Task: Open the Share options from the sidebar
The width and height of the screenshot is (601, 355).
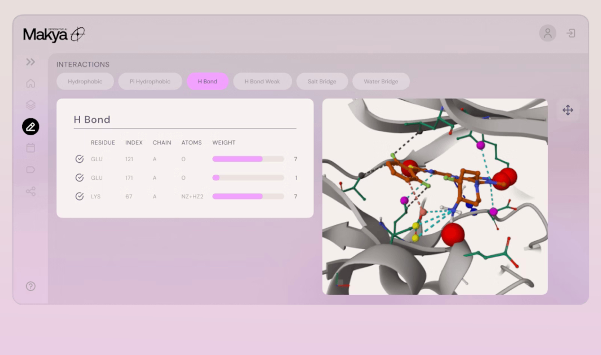Action: pyautogui.click(x=30, y=191)
